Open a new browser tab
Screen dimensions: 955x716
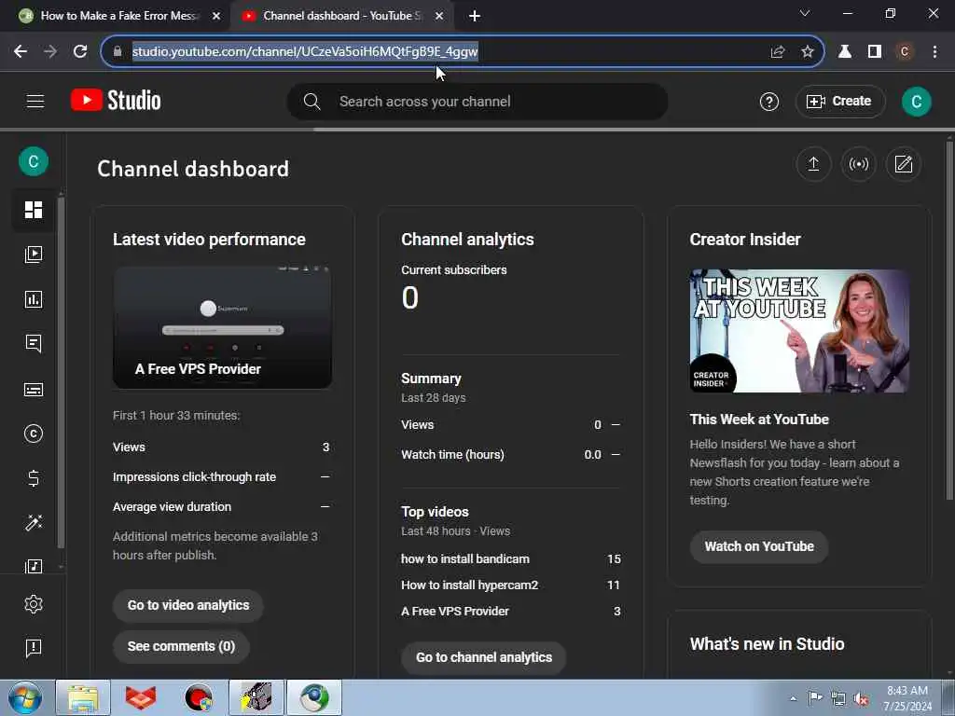[475, 16]
